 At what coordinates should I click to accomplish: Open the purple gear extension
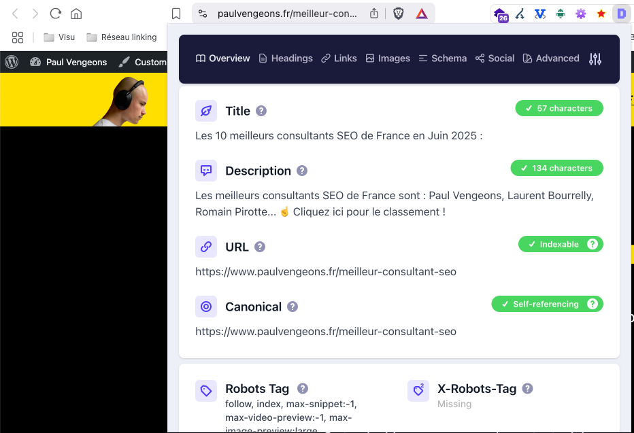coord(581,14)
